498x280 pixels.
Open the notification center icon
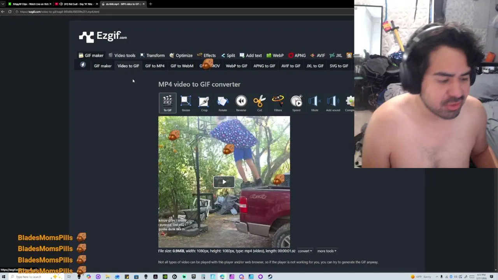tap(491, 276)
